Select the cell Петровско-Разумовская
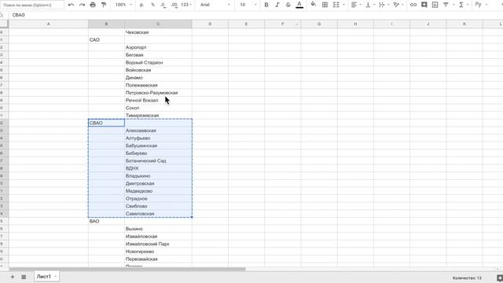Screen dimensions: 503x283 (158, 93)
